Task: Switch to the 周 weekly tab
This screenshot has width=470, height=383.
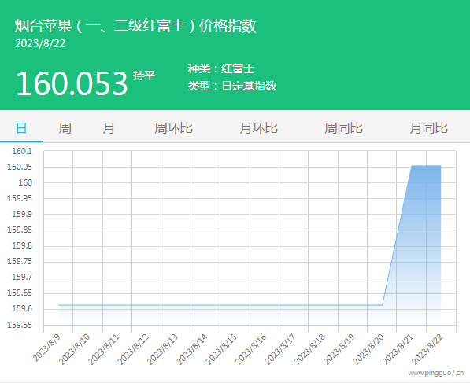Action: (65, 128)
